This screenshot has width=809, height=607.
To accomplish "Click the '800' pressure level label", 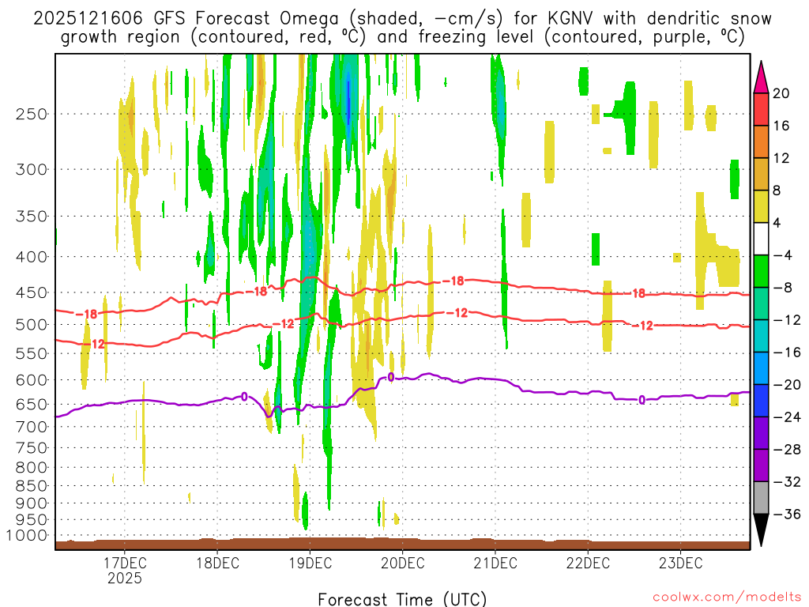I will pos(32,468).
